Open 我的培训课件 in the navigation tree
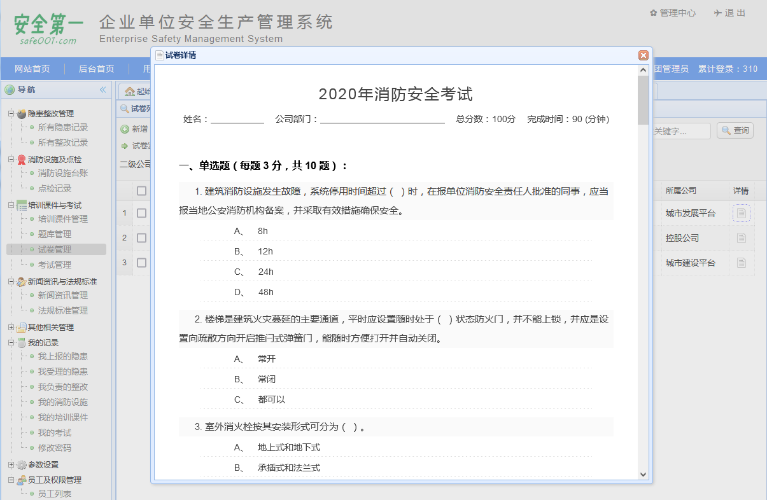Viewport: 767px width, 500px height. [63, 417]
